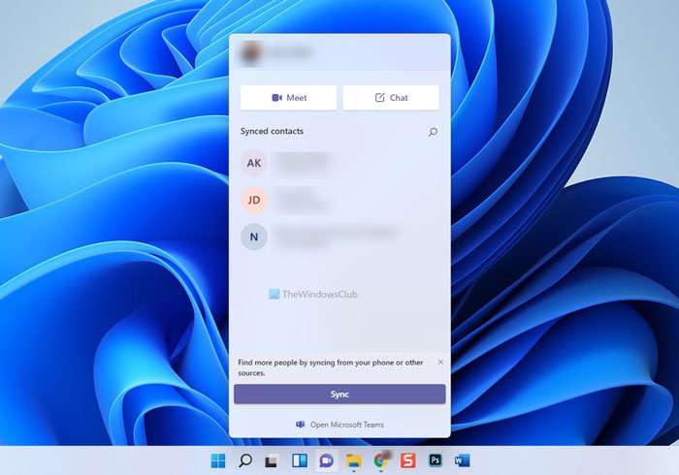Open Google Chrome from the taskbar
Screen dimensions: 679x475
(381, 460)
